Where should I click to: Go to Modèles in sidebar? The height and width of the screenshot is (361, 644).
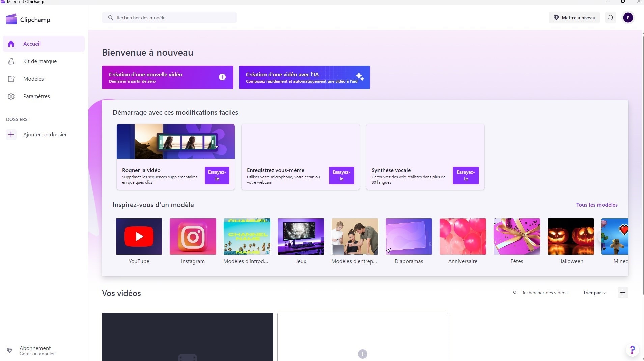44,79
